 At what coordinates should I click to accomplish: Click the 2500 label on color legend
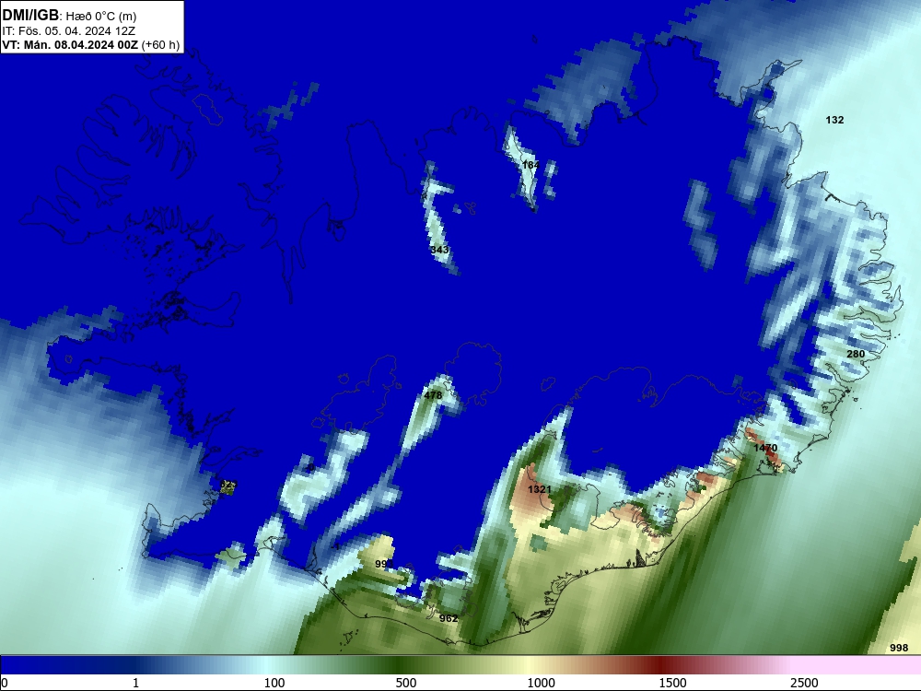tap(804, 683)
